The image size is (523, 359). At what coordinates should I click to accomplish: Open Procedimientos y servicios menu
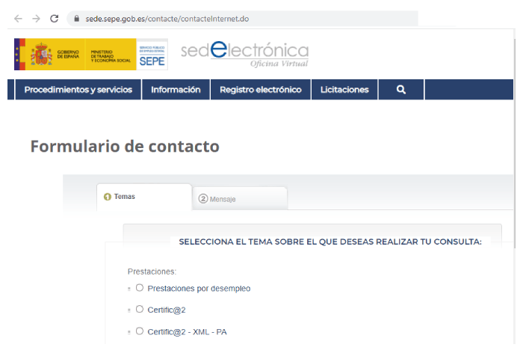(x=78, y=90)
